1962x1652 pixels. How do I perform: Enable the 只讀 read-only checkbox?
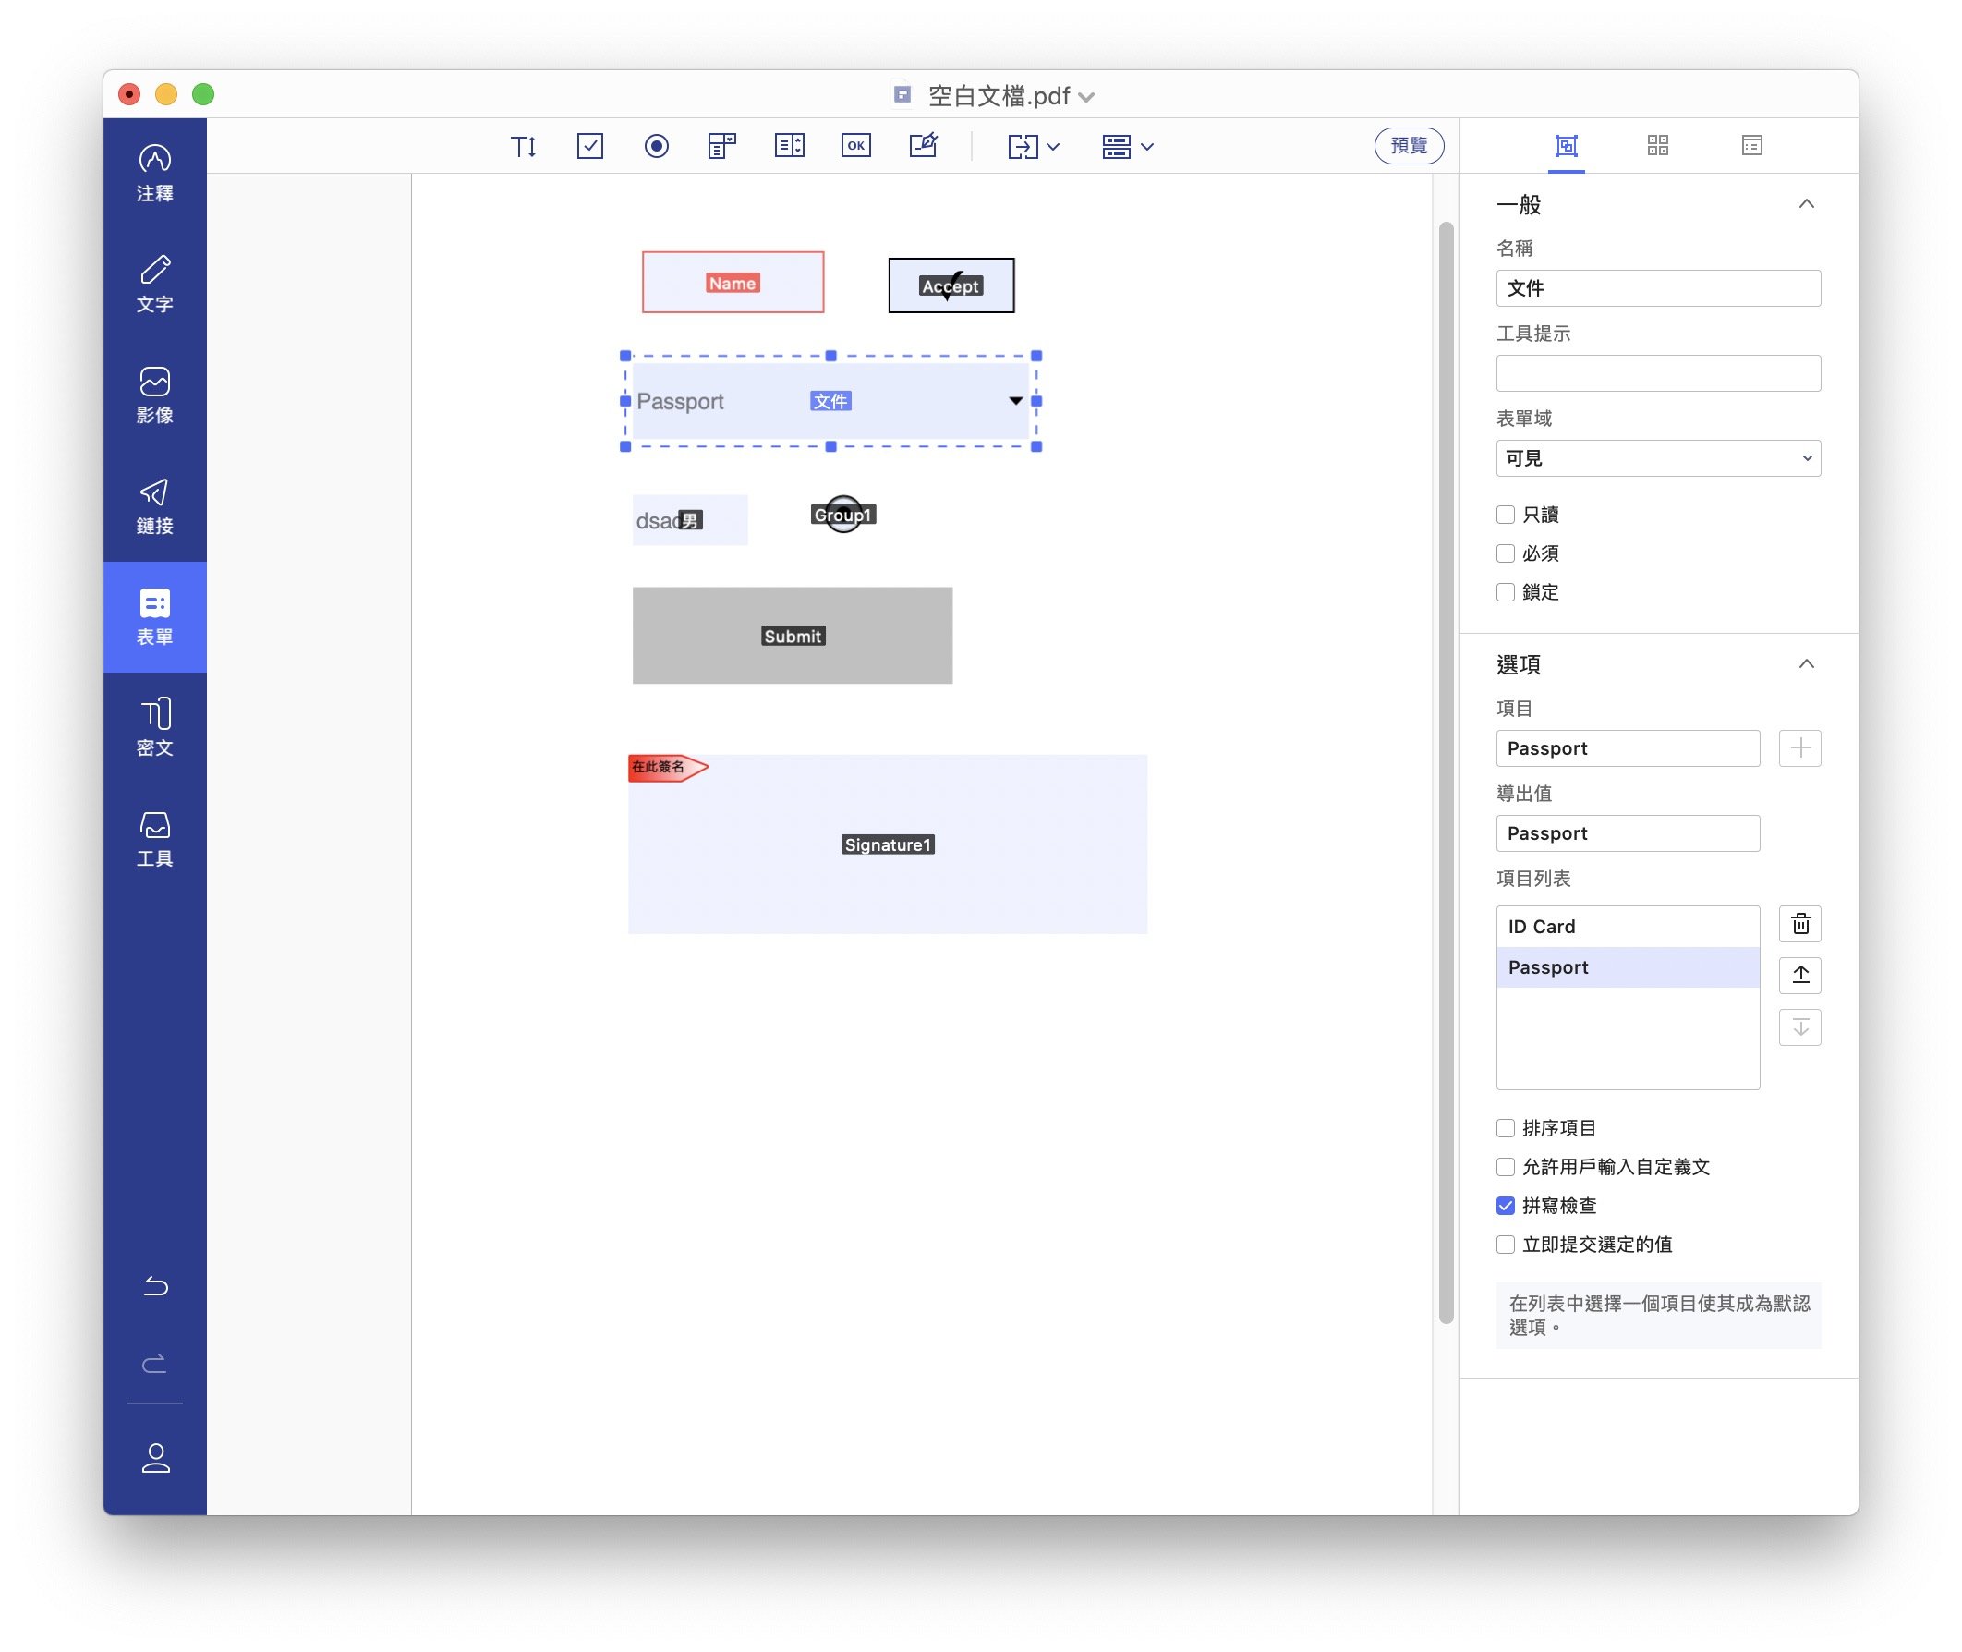coord(1505,514)
